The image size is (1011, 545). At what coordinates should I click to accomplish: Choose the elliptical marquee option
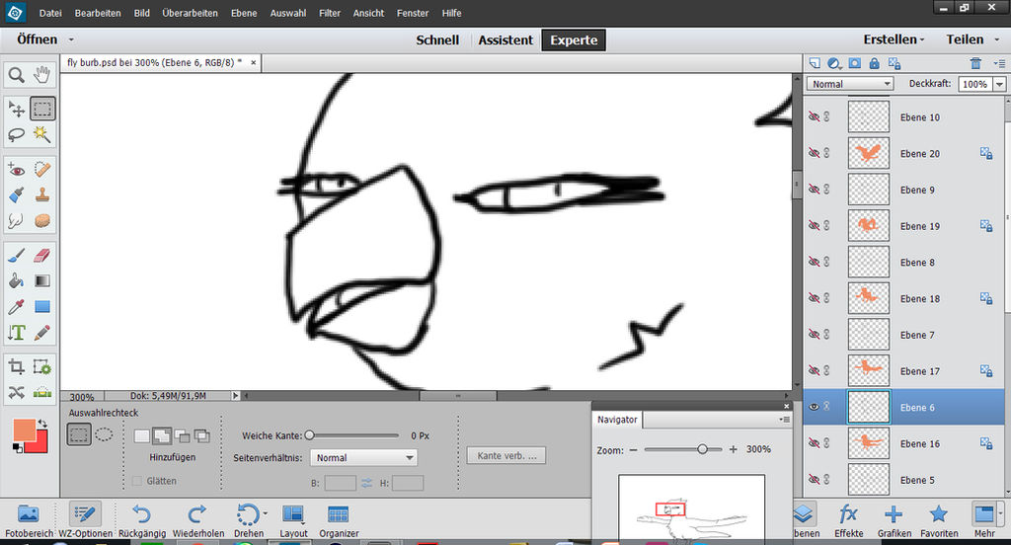pyautogui.click(x=104, y=434)
